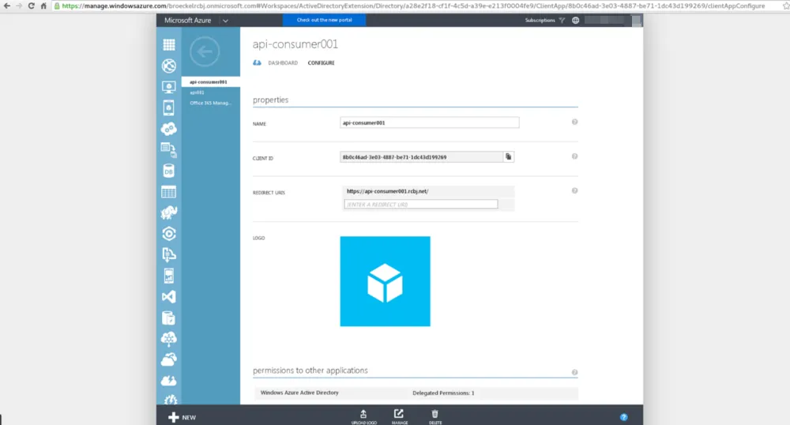Open the Subscriptions link in header
This screenshot has height=425, width=790.
(540, 20)
